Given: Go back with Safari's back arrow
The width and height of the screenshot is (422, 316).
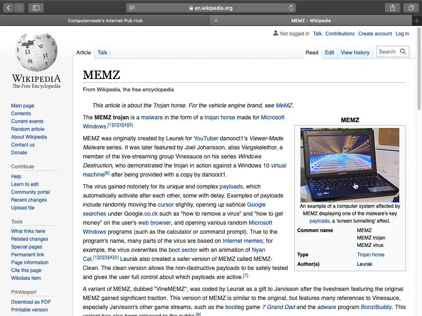Looking at the screenshot, I should (9, 8).
